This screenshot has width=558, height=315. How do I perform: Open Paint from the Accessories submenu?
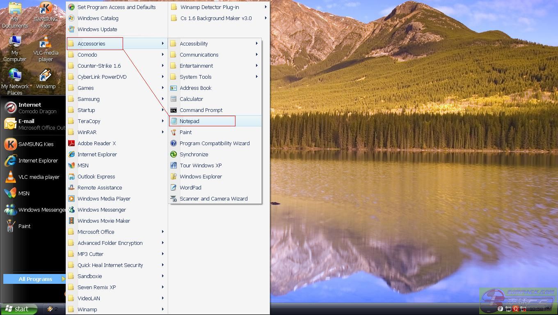click(x=185, y=132)
